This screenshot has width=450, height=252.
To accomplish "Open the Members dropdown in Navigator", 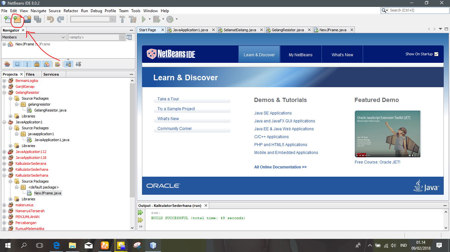I will pyautogui.click(x=63, y=37).
